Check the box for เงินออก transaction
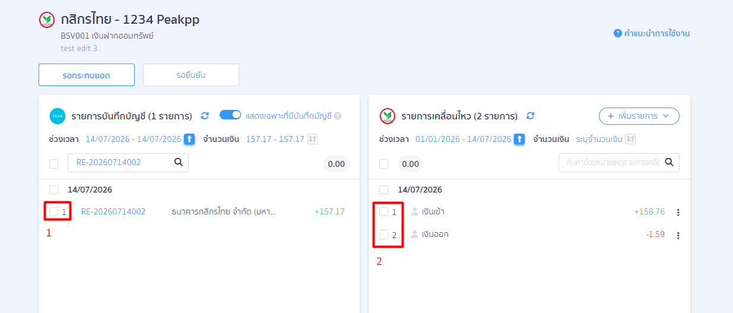Image resolution: width=733 pixels, height=313 pixels. [x=384, y=234]
